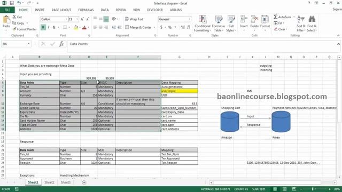Open the Merge & Center dropdown arrow
This screenshot has height=192, width=342.
point(154,27)
